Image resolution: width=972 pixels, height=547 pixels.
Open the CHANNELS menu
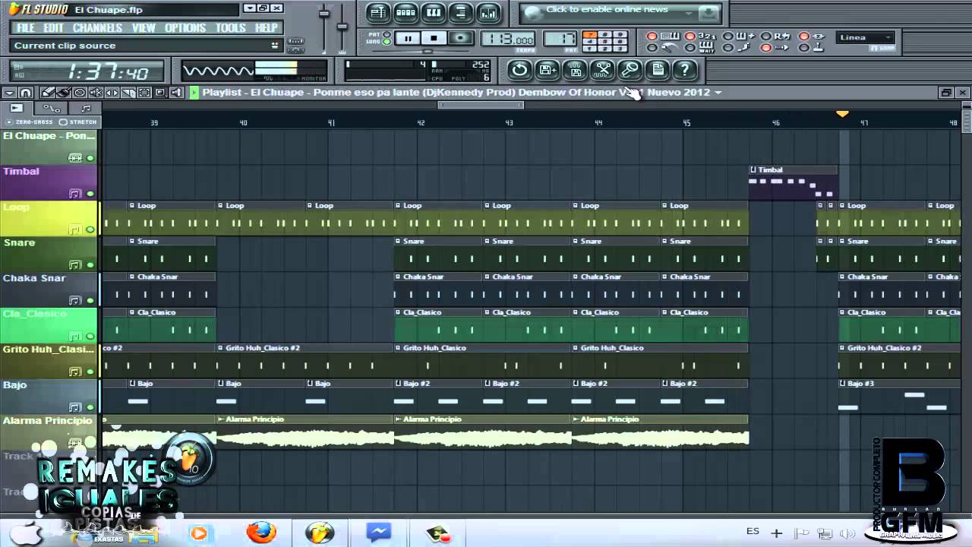pyautogui.click(x=97, y=28)
